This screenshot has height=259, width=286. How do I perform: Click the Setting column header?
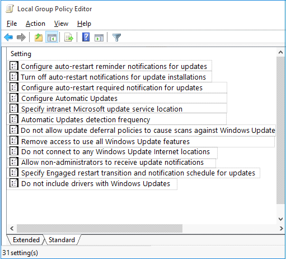coord(21,54)
